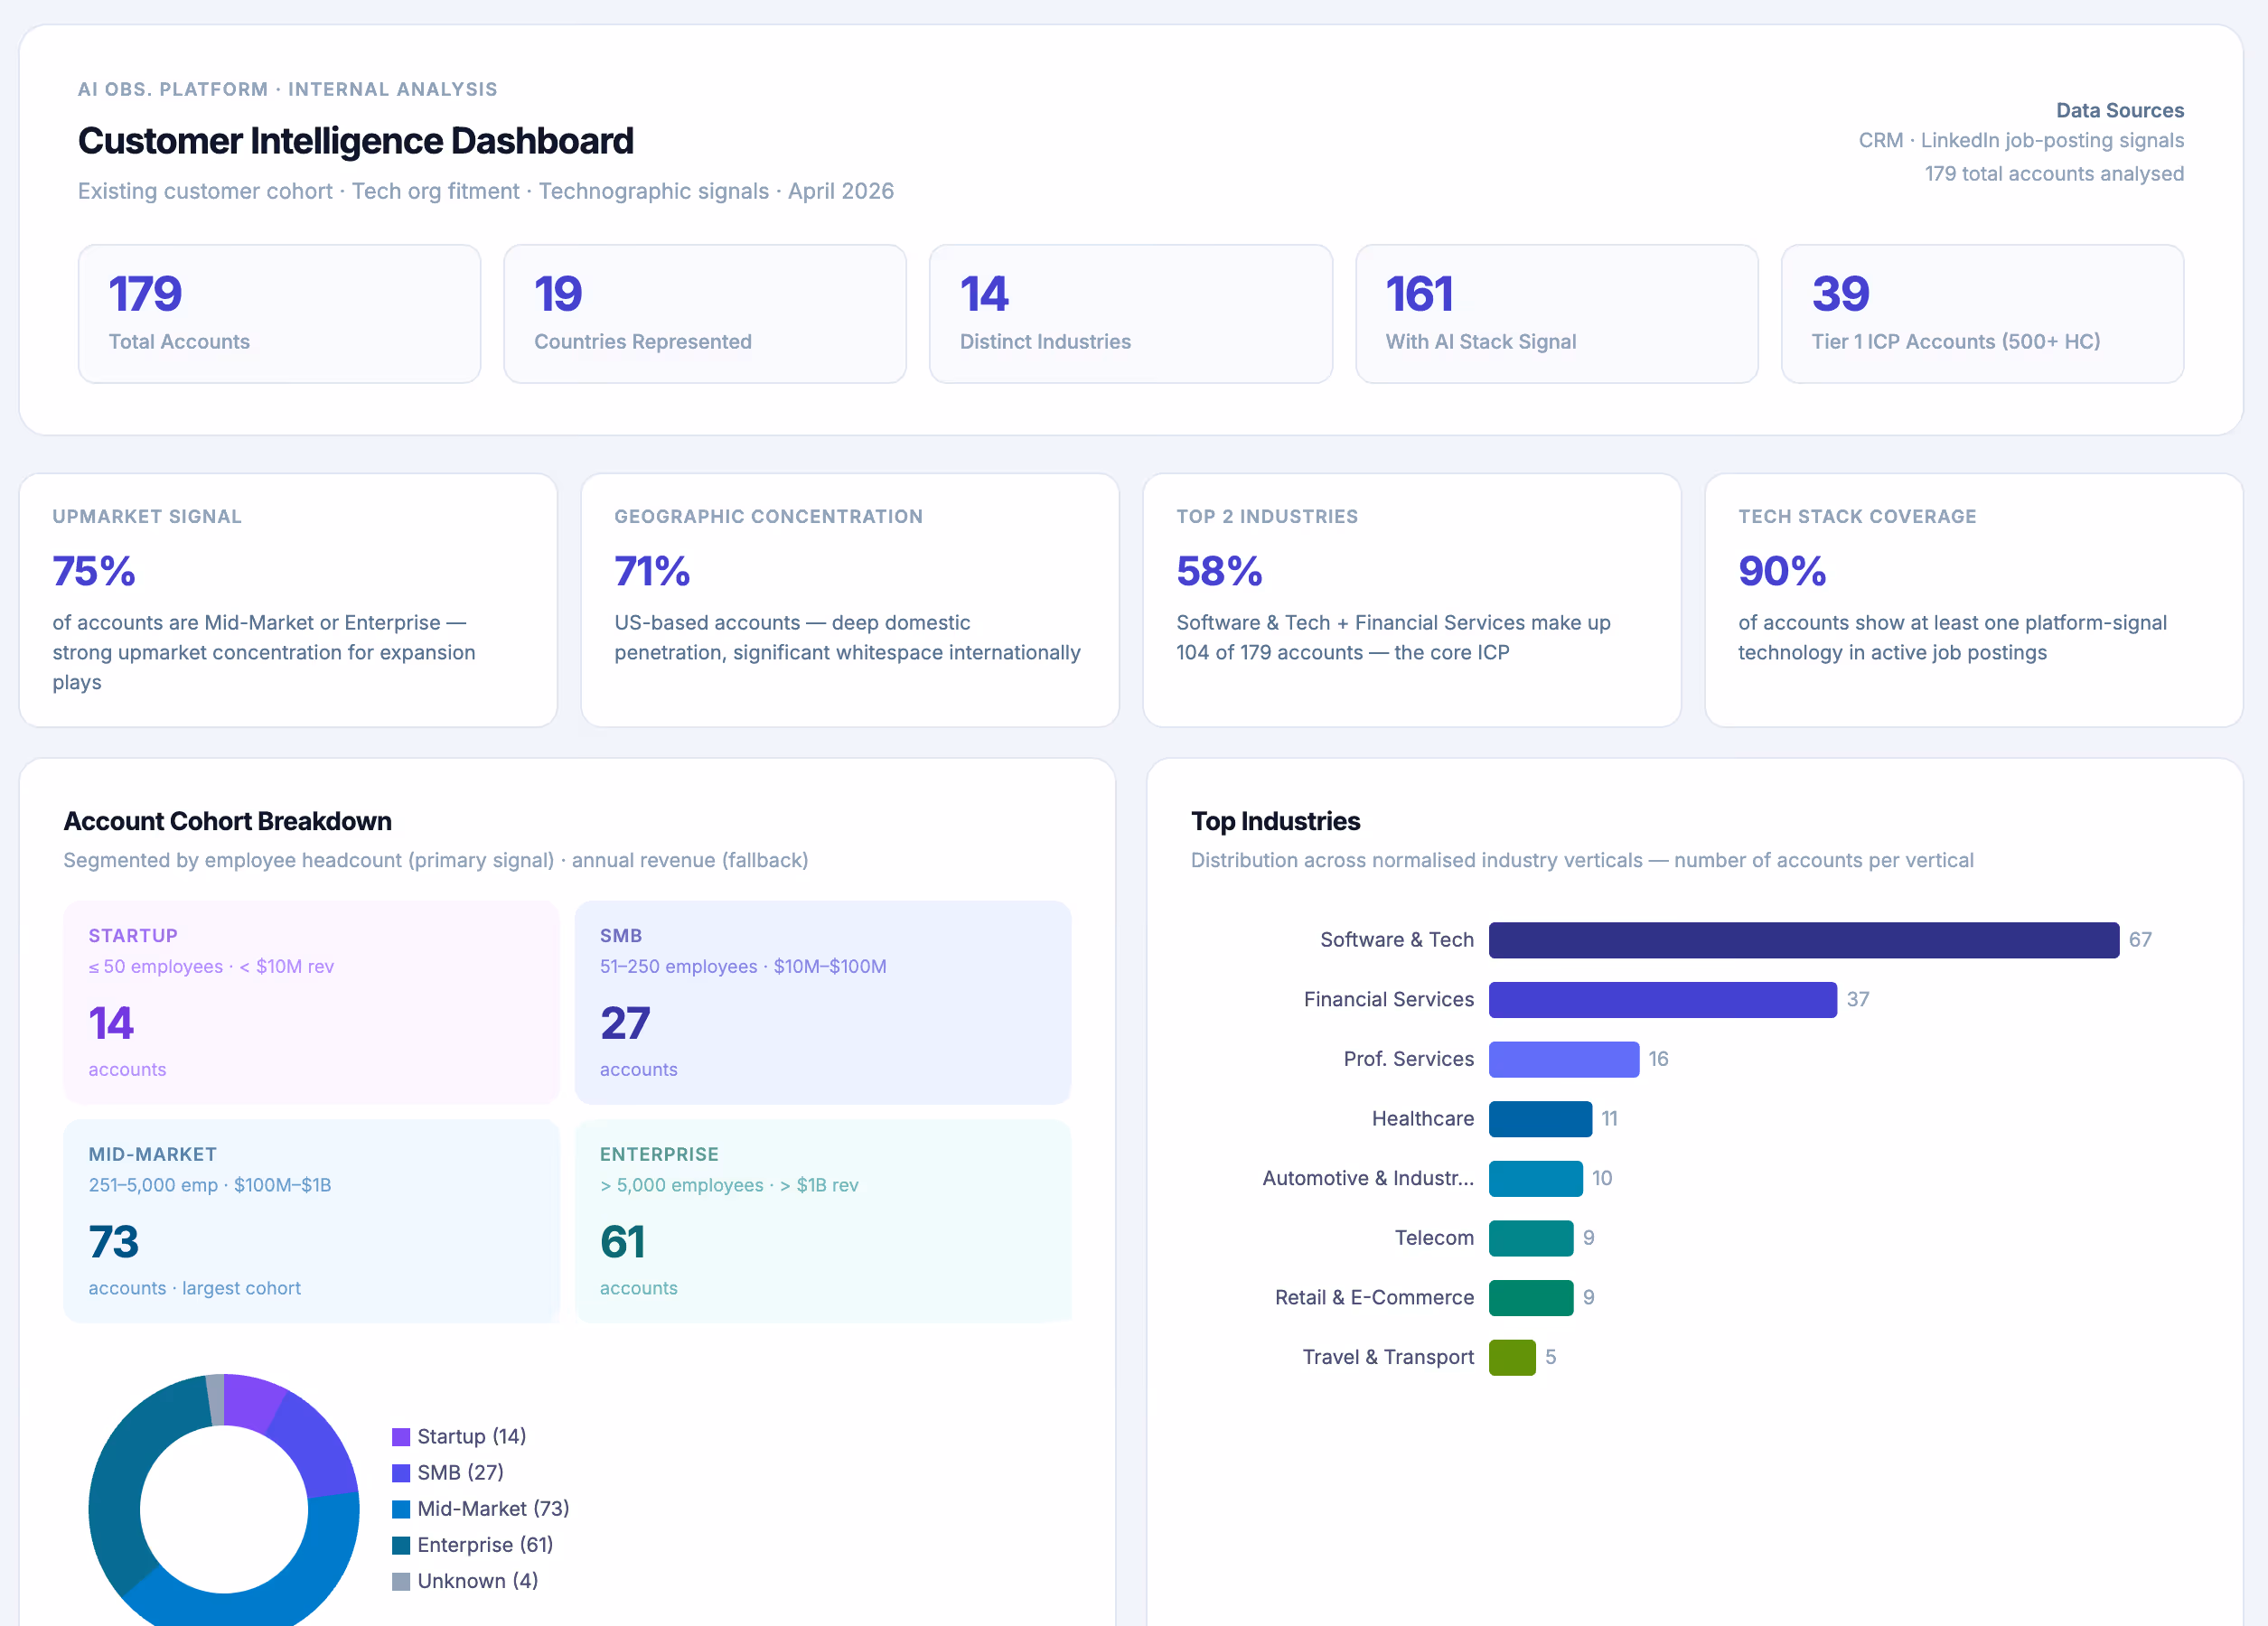The height and width of the screenshot is (1626, 2268).
Task: Click the Telecom bar
Action: click(x=1531, y=1238)
